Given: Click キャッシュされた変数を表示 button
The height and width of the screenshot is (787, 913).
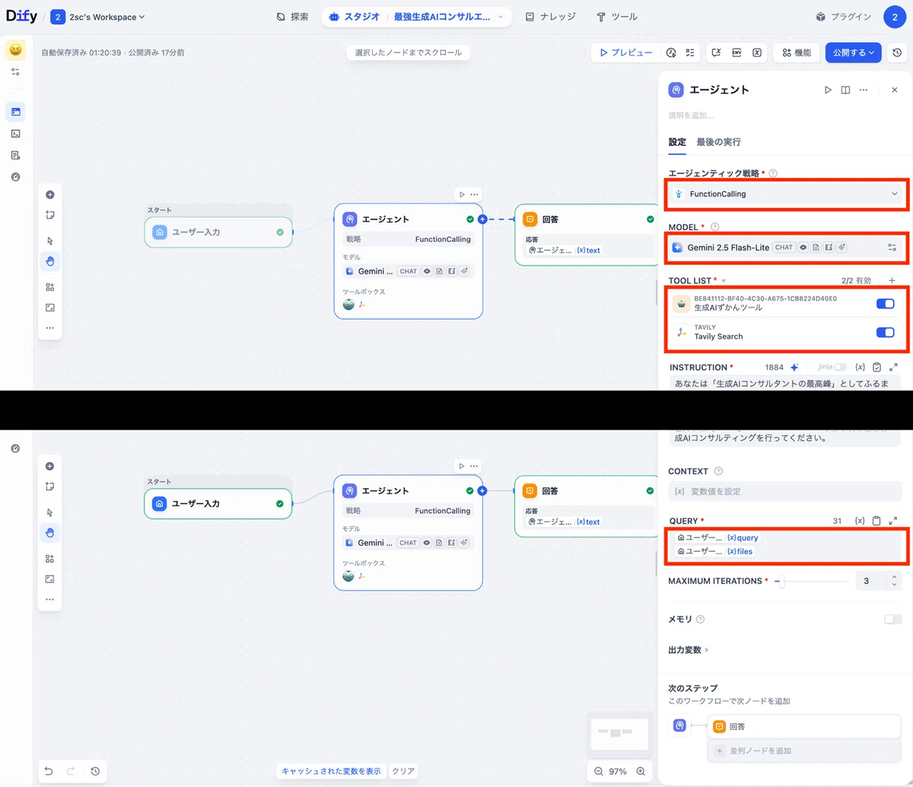Looking at the screenshot, I should click(x=331, y=771).
